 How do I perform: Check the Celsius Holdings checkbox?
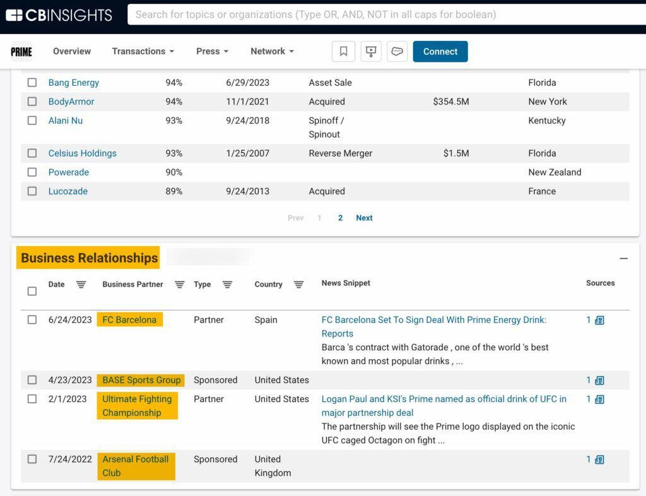coord(32,153)
